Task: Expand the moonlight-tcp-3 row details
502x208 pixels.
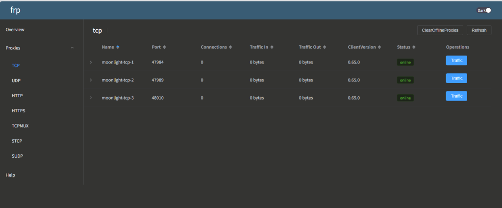Action: pyautogui.click(x=91, y=98)
